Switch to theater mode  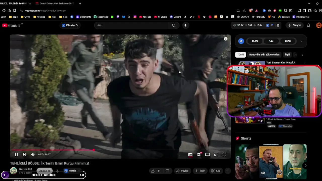[x=207, y=155]
